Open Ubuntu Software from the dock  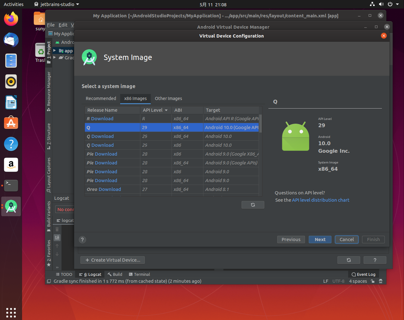(11, 123)
